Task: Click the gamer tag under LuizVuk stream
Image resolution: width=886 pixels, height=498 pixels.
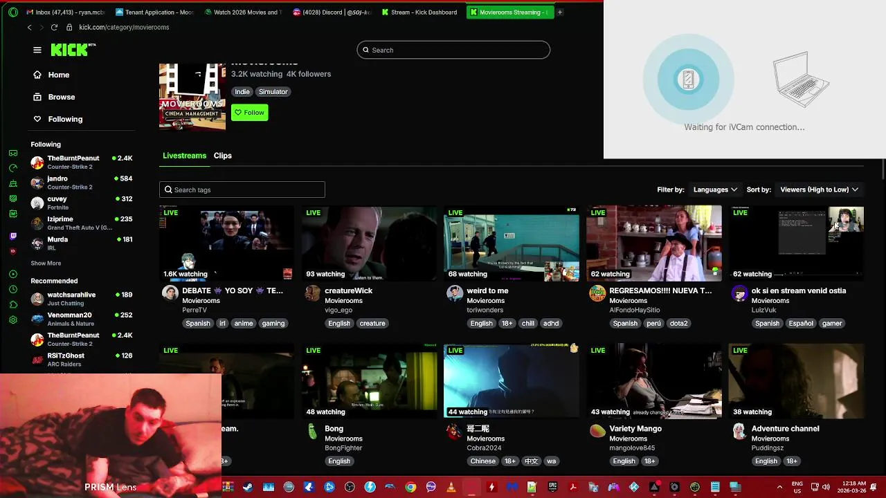Action: point(832,323)
